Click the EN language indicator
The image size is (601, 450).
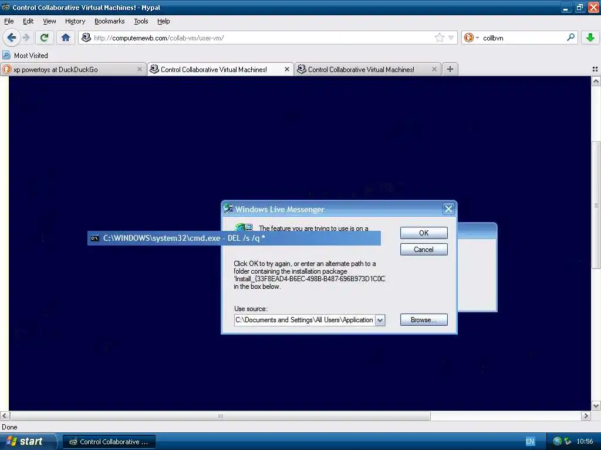(530, 442)
